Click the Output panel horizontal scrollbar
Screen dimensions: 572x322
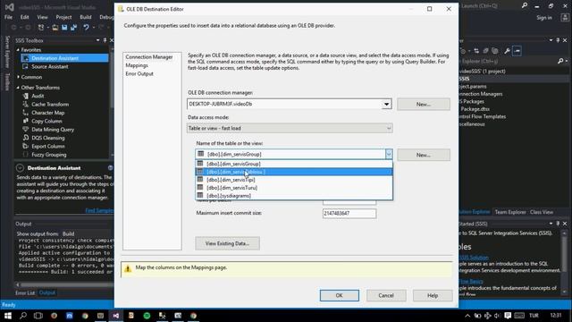pos(65,284)
